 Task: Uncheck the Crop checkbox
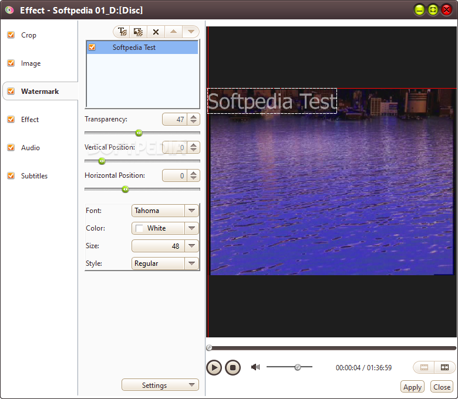[x=11, y=35]
